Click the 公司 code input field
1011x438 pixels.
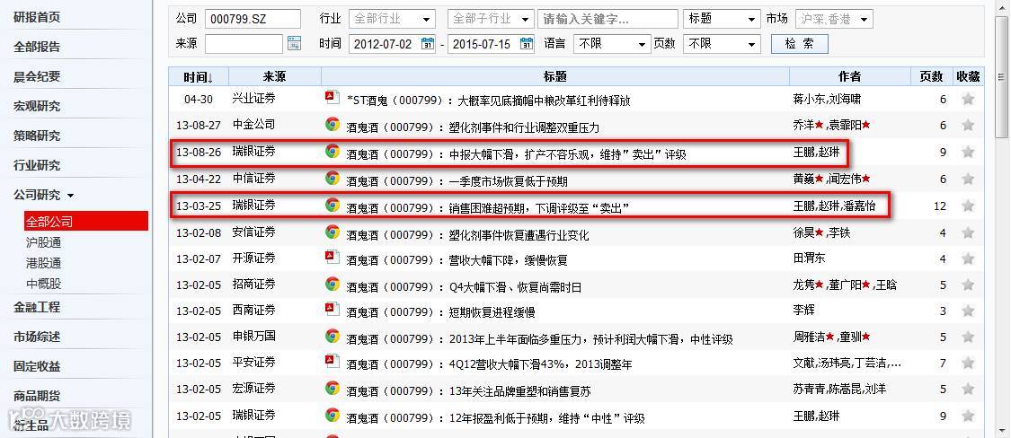pyautogui.click(x=253, y=20)
